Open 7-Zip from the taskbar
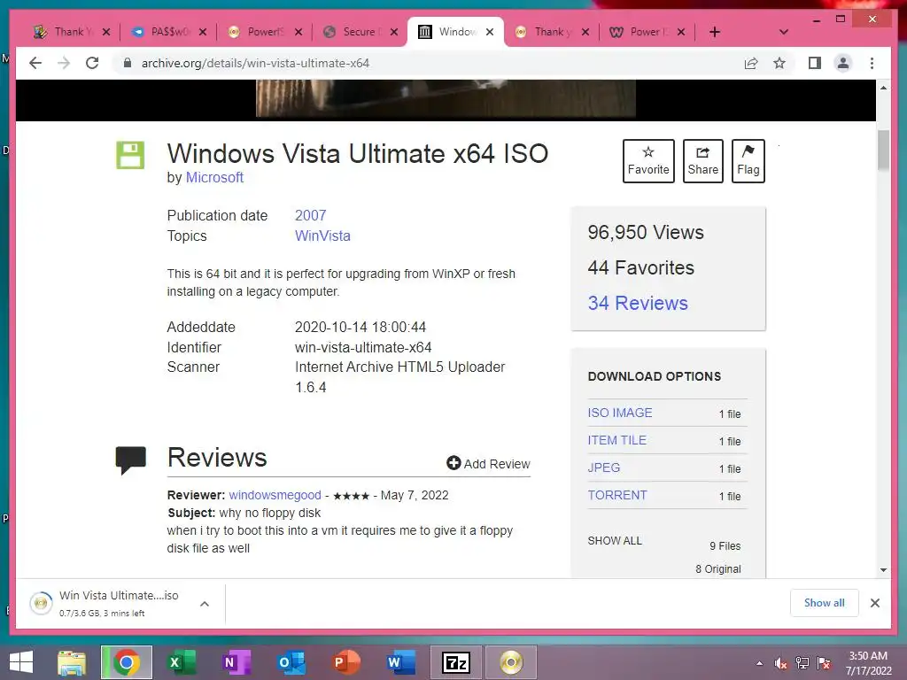 point(456,662)
